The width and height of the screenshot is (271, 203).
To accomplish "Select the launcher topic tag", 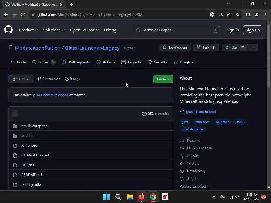I will click(x=222, y=122).
